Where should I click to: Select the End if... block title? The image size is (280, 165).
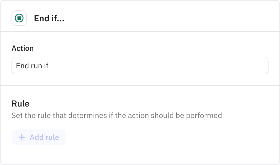point(49,18)
